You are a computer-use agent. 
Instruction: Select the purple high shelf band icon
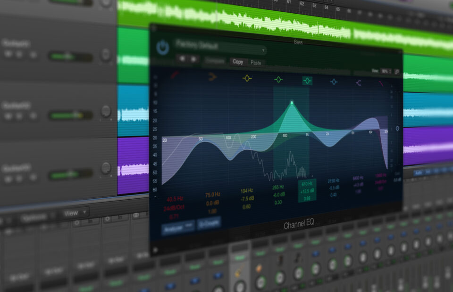point(359,83)
